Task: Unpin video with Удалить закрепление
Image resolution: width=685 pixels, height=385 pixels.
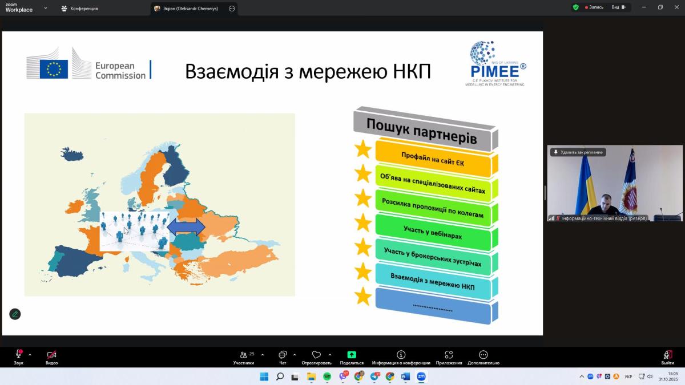Action: [x=578, y=152]
